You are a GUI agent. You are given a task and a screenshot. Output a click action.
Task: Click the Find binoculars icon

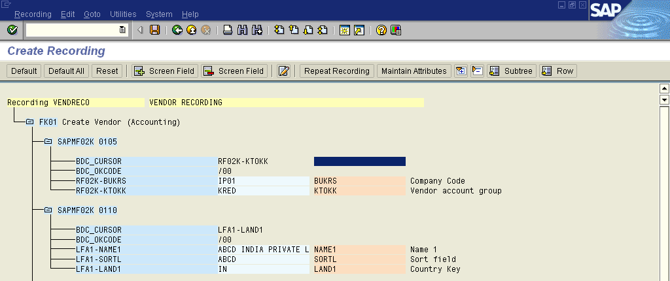(242, 30)
